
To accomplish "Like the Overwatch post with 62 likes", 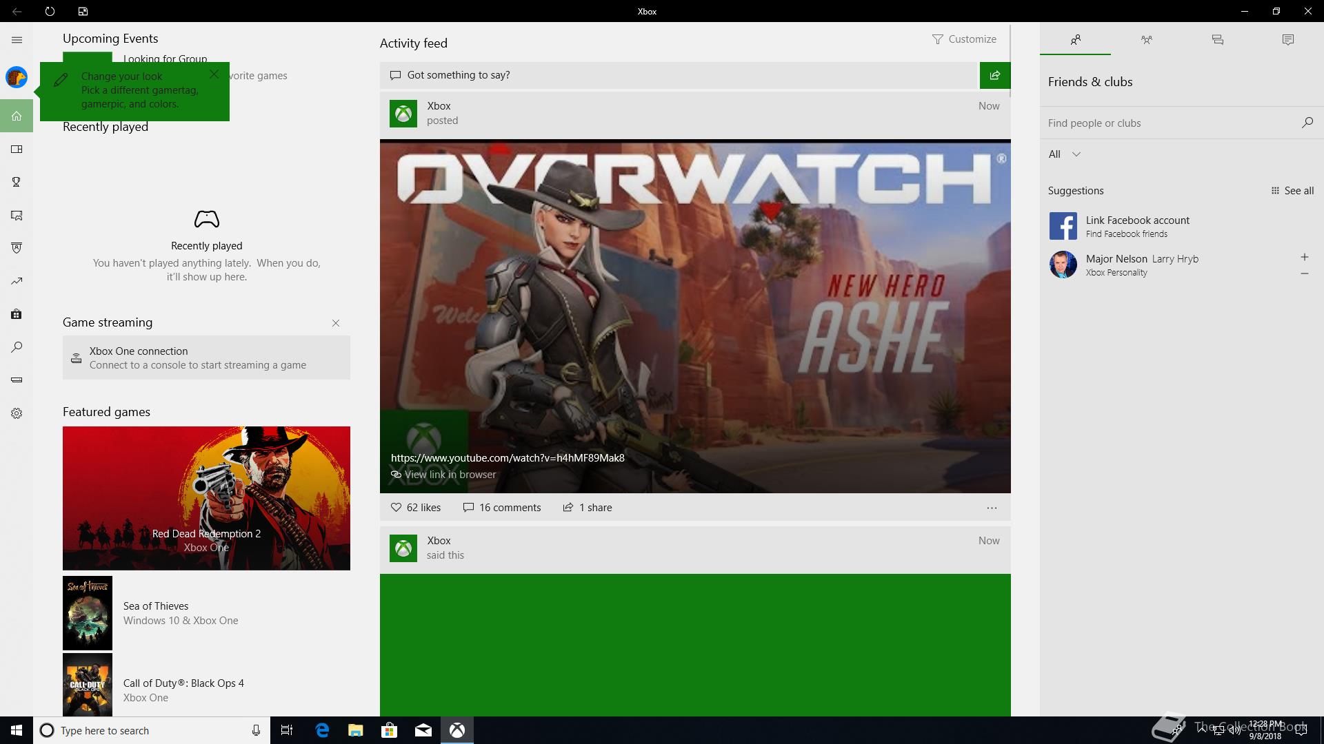I will [415, 508].
